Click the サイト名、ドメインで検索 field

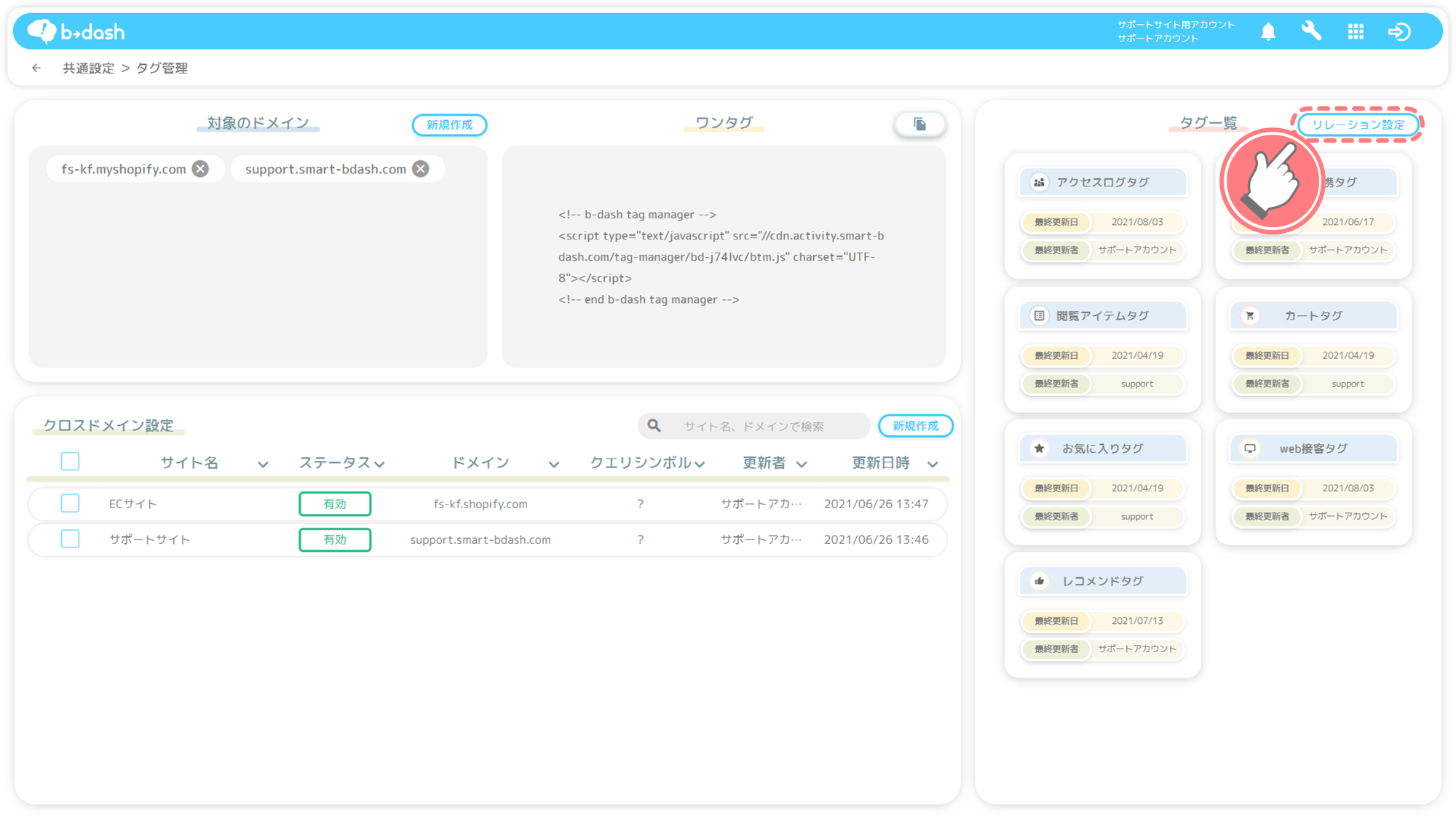(753, 426)
